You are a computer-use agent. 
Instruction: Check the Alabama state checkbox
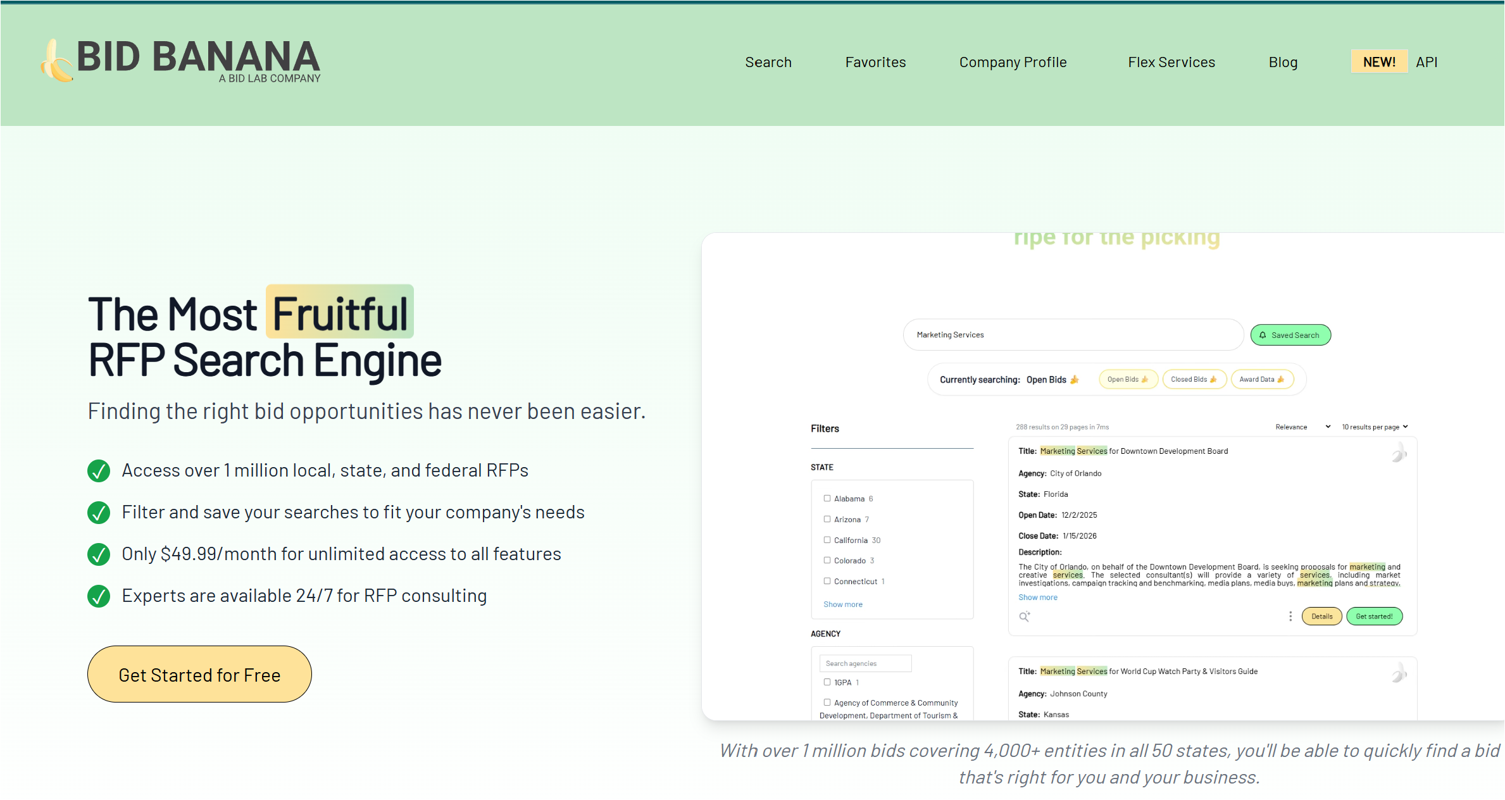(x=827, y=499)
